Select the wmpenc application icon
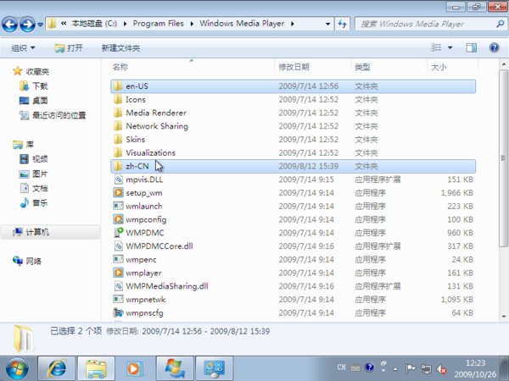The height and width of the screenshot is (381, 509). [x=118, y=259]
